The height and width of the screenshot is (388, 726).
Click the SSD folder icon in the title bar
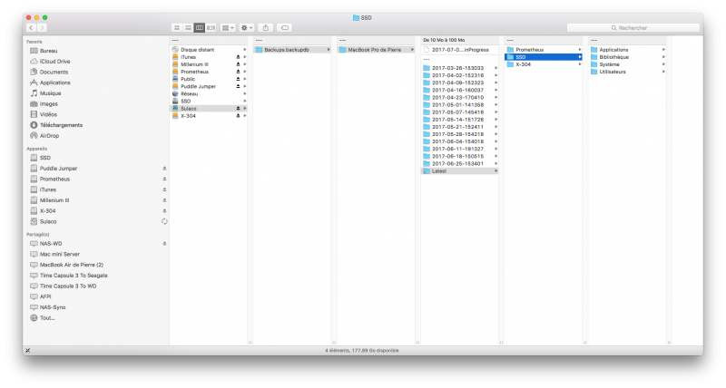click(356, 17)
